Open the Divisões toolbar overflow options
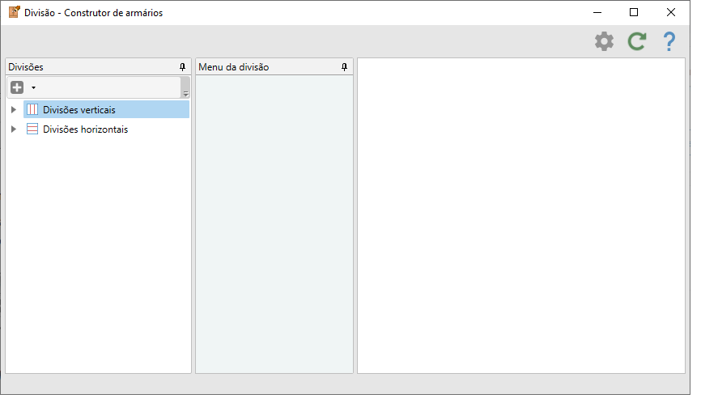701x403 pixels. coord(185,87)
